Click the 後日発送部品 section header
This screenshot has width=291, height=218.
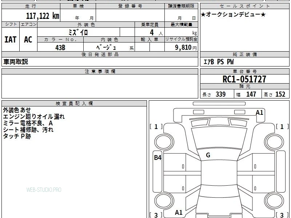100,54
